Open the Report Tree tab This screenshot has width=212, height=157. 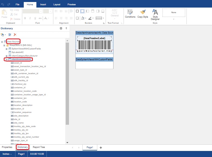[x=39, y=147]
